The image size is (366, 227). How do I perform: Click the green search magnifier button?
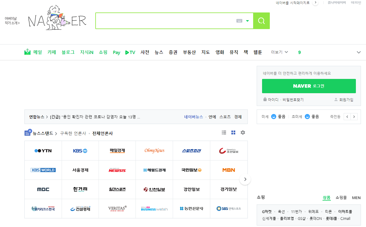coord(261,21)
